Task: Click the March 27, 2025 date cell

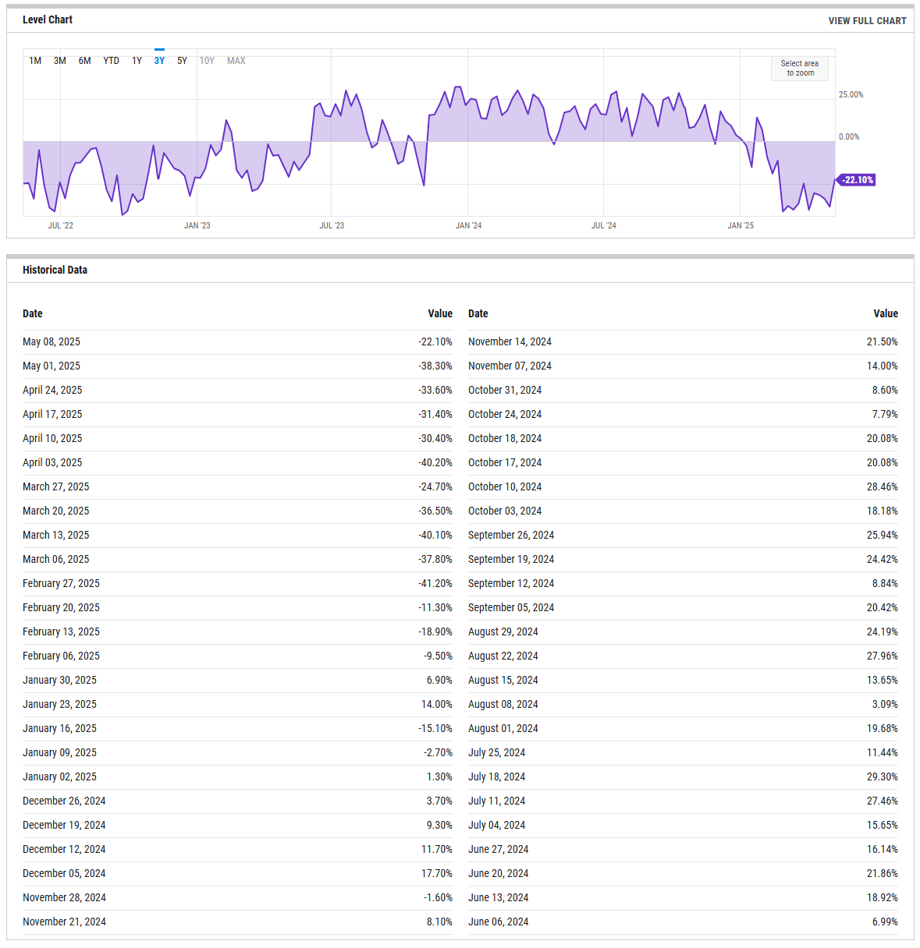Action: tap(55, 486)
